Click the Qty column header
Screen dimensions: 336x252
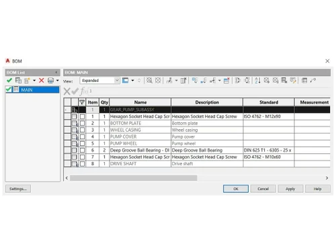click(104, 102)
